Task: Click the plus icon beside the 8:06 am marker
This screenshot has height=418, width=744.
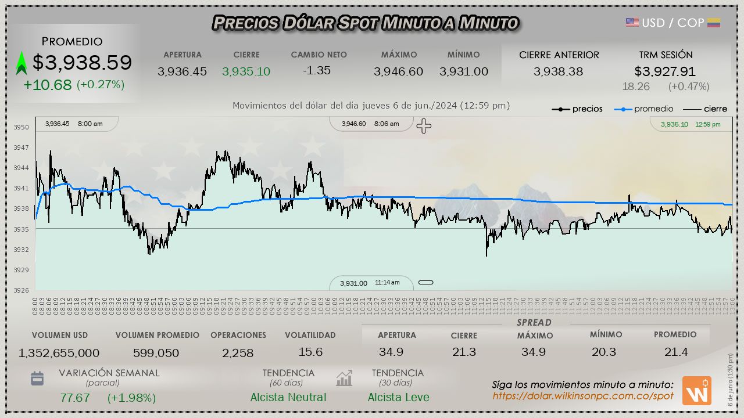Action: pos(424,125)
